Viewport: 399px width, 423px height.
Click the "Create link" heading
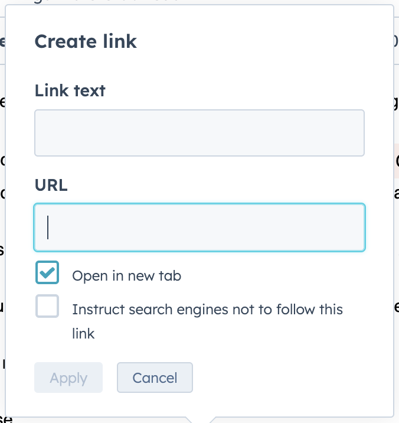[x=86, y=41]
